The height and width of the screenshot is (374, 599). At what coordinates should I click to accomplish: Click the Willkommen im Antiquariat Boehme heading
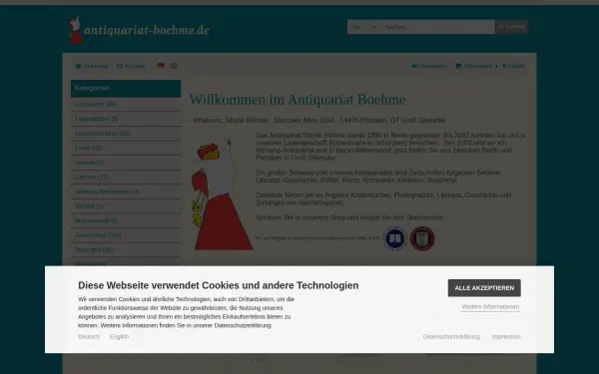pos(298,100)
